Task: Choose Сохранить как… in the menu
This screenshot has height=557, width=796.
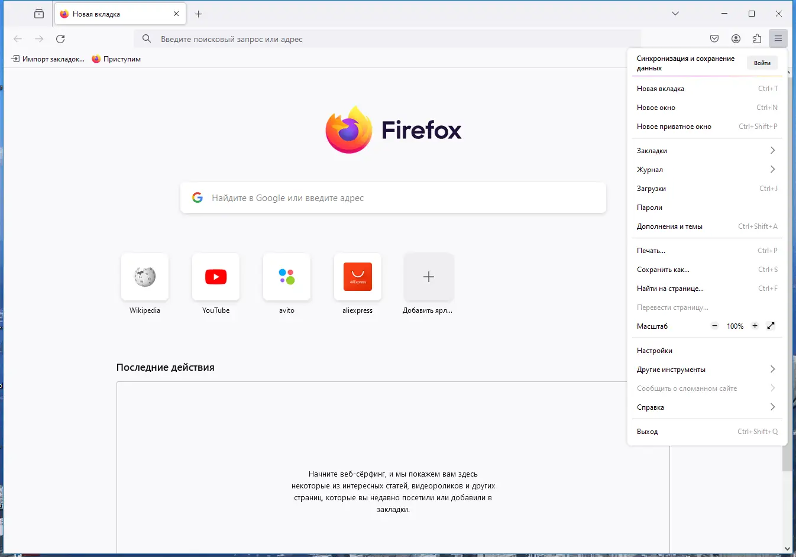Action: 707,270
